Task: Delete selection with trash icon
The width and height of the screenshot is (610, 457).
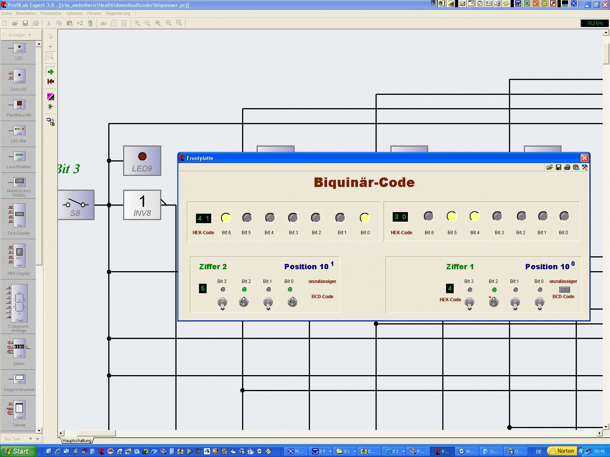Action: [90, 23]
